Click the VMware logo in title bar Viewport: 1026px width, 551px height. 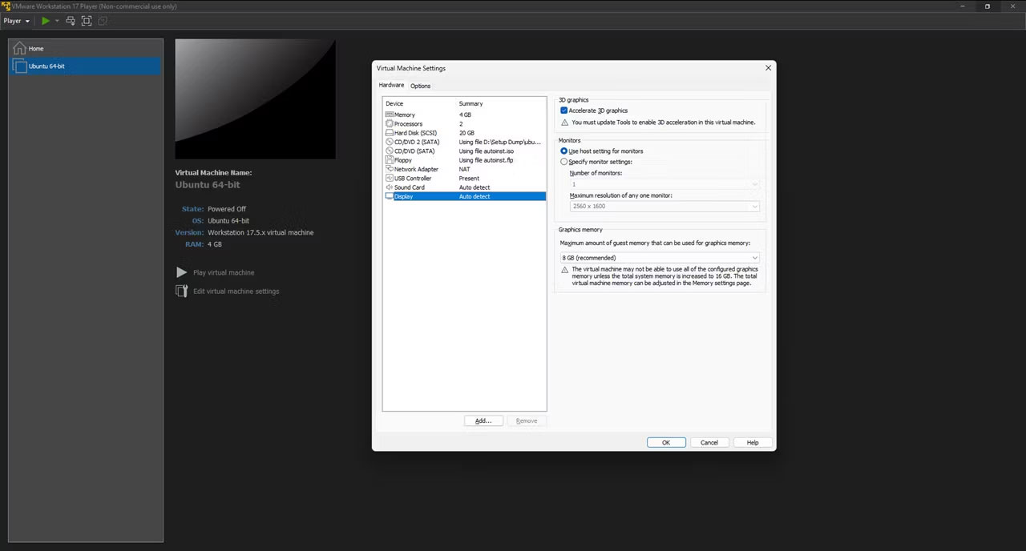click(x=6, y=6)
